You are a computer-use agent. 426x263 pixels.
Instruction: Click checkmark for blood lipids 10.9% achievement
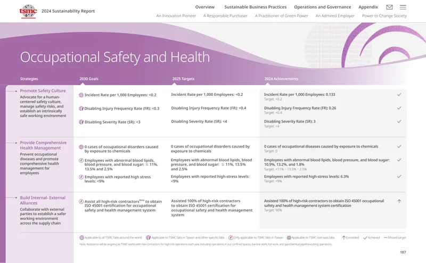399,160
